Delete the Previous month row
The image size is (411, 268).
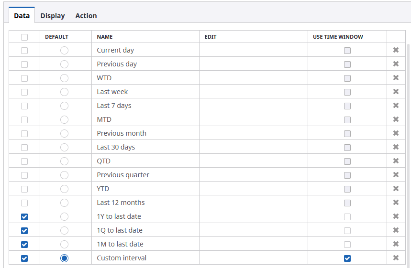click(x=396, y=133)
